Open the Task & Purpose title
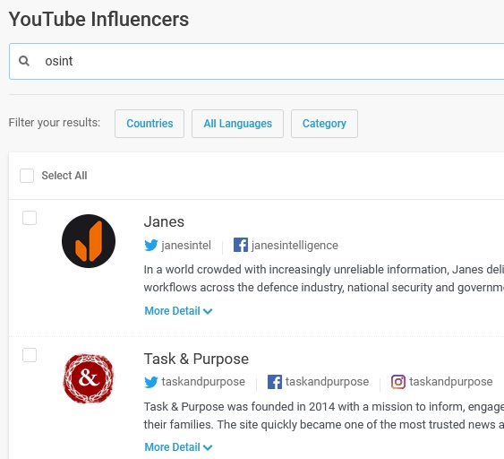 coord(196,359)
